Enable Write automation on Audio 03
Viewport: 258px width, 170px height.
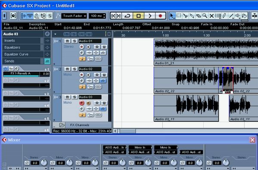(104, 103)
